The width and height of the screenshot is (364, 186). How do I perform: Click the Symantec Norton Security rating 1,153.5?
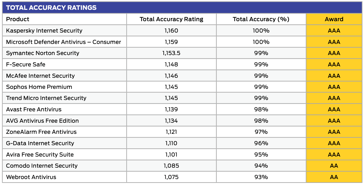click(171, 53)
